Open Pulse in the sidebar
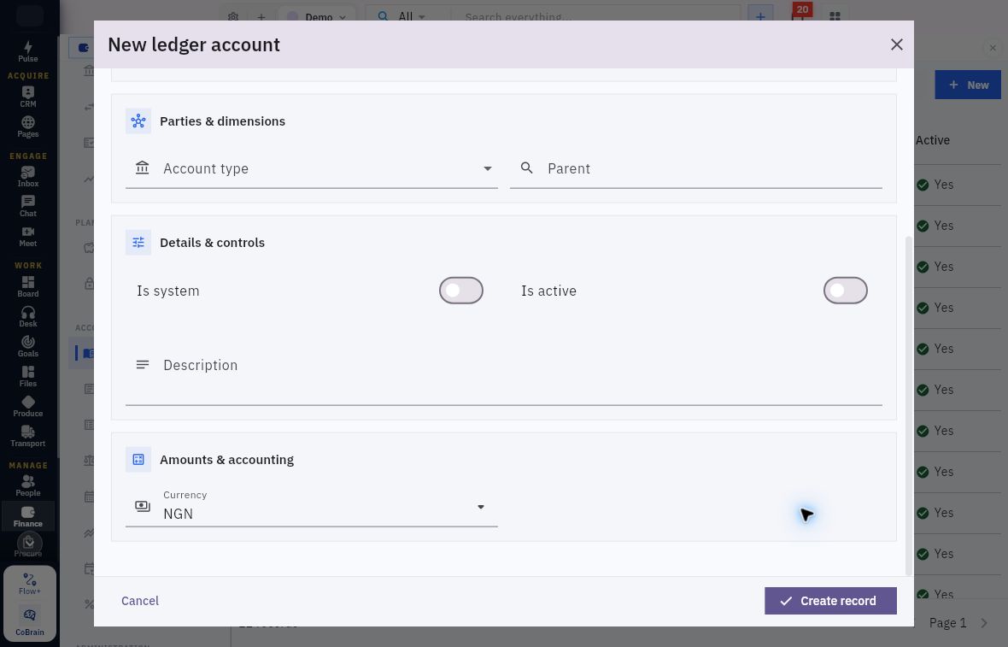The image size is (1008, 647). (x=27, y=51)
